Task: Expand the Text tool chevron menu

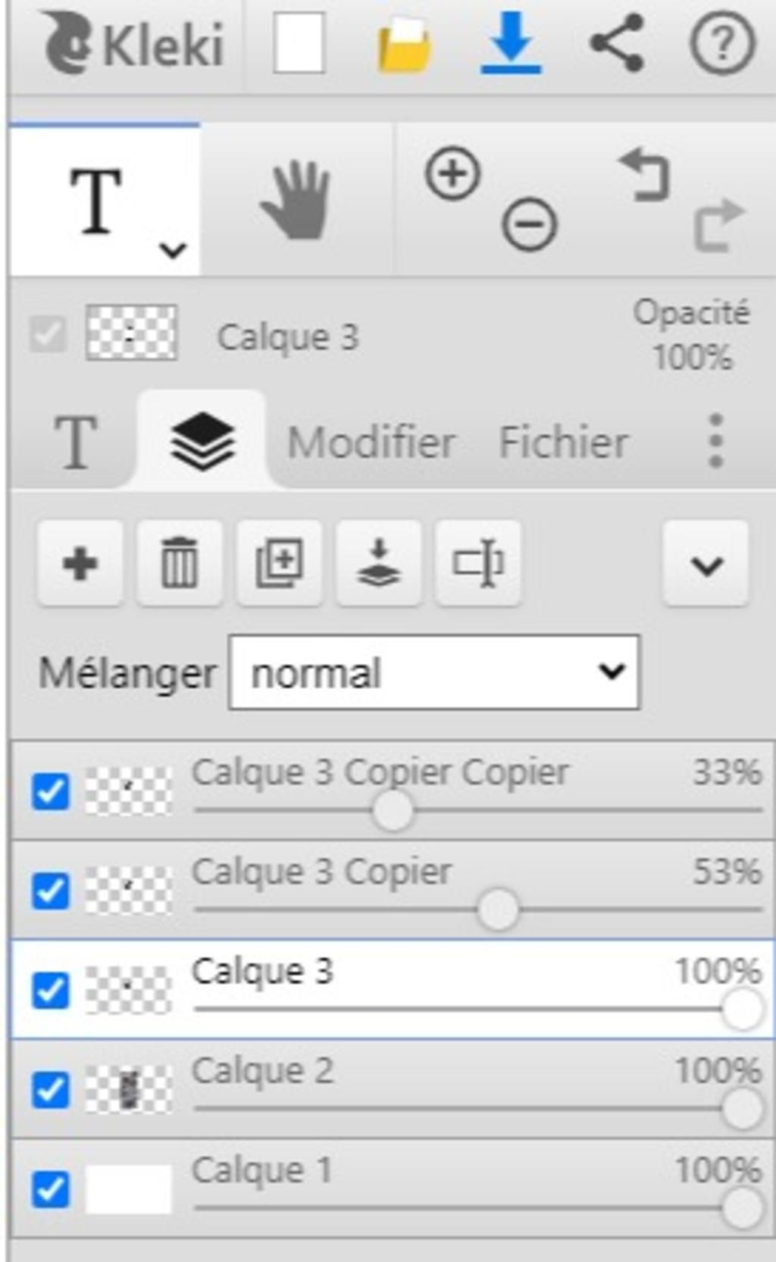Action: point(174,249)
